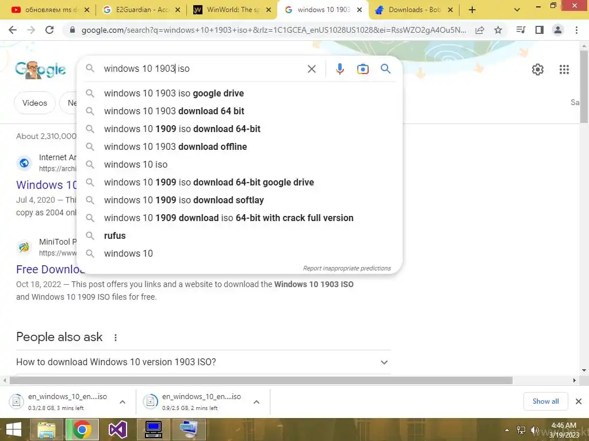Open tab search chevron

click(x=517, y=10)
